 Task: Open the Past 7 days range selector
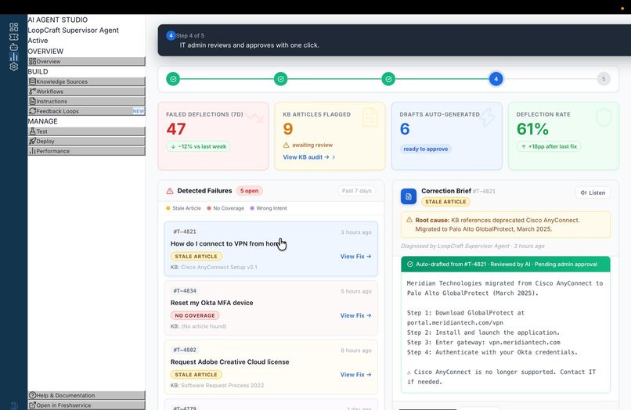pyautogui.click(x=356, y=191)
